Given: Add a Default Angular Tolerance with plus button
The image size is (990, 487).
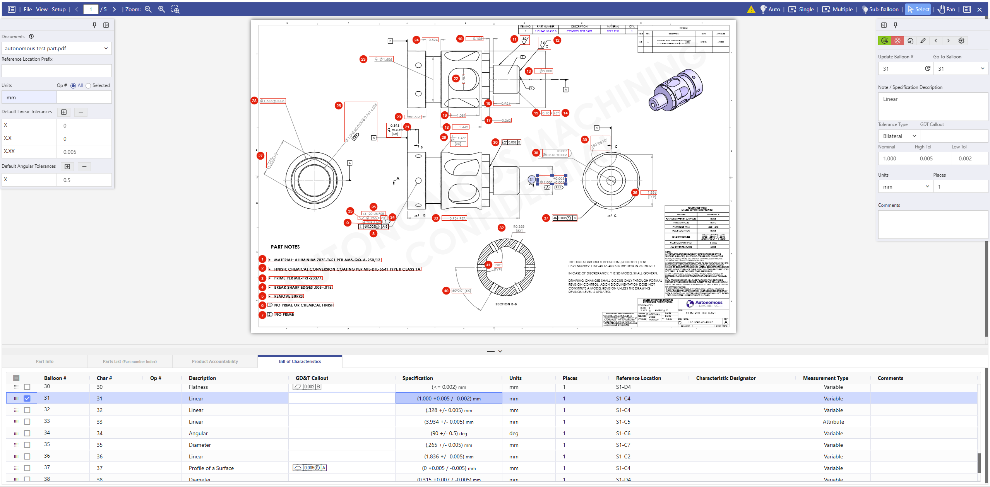Looking at the screenshot, I should [x=67, y=167].
